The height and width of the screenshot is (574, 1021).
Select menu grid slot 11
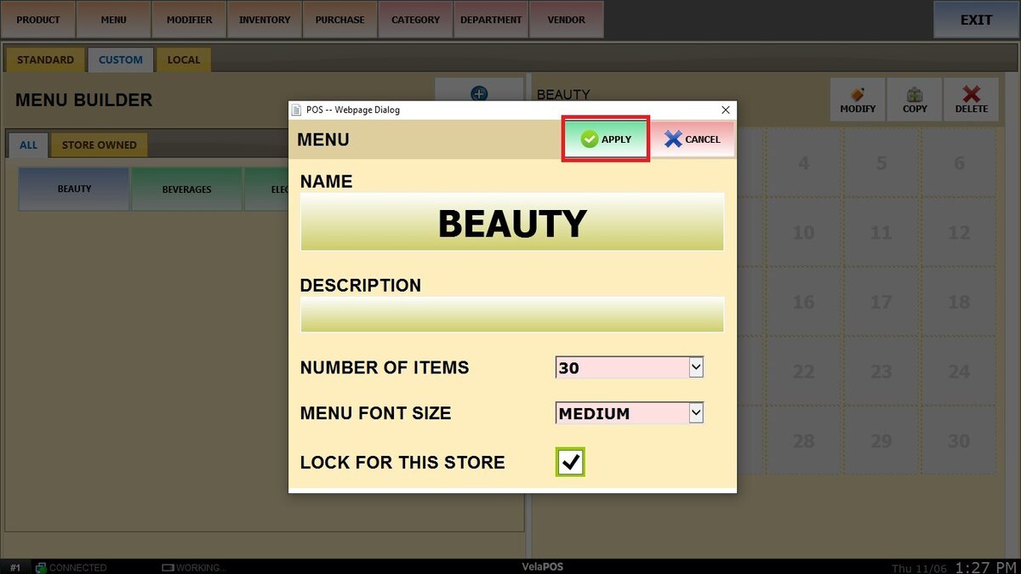pos(881,232)
